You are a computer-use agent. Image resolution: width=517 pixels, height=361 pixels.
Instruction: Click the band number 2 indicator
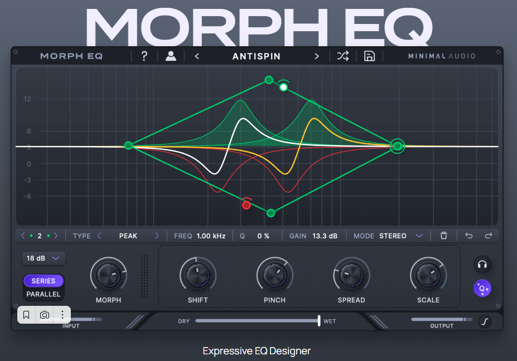40,236
